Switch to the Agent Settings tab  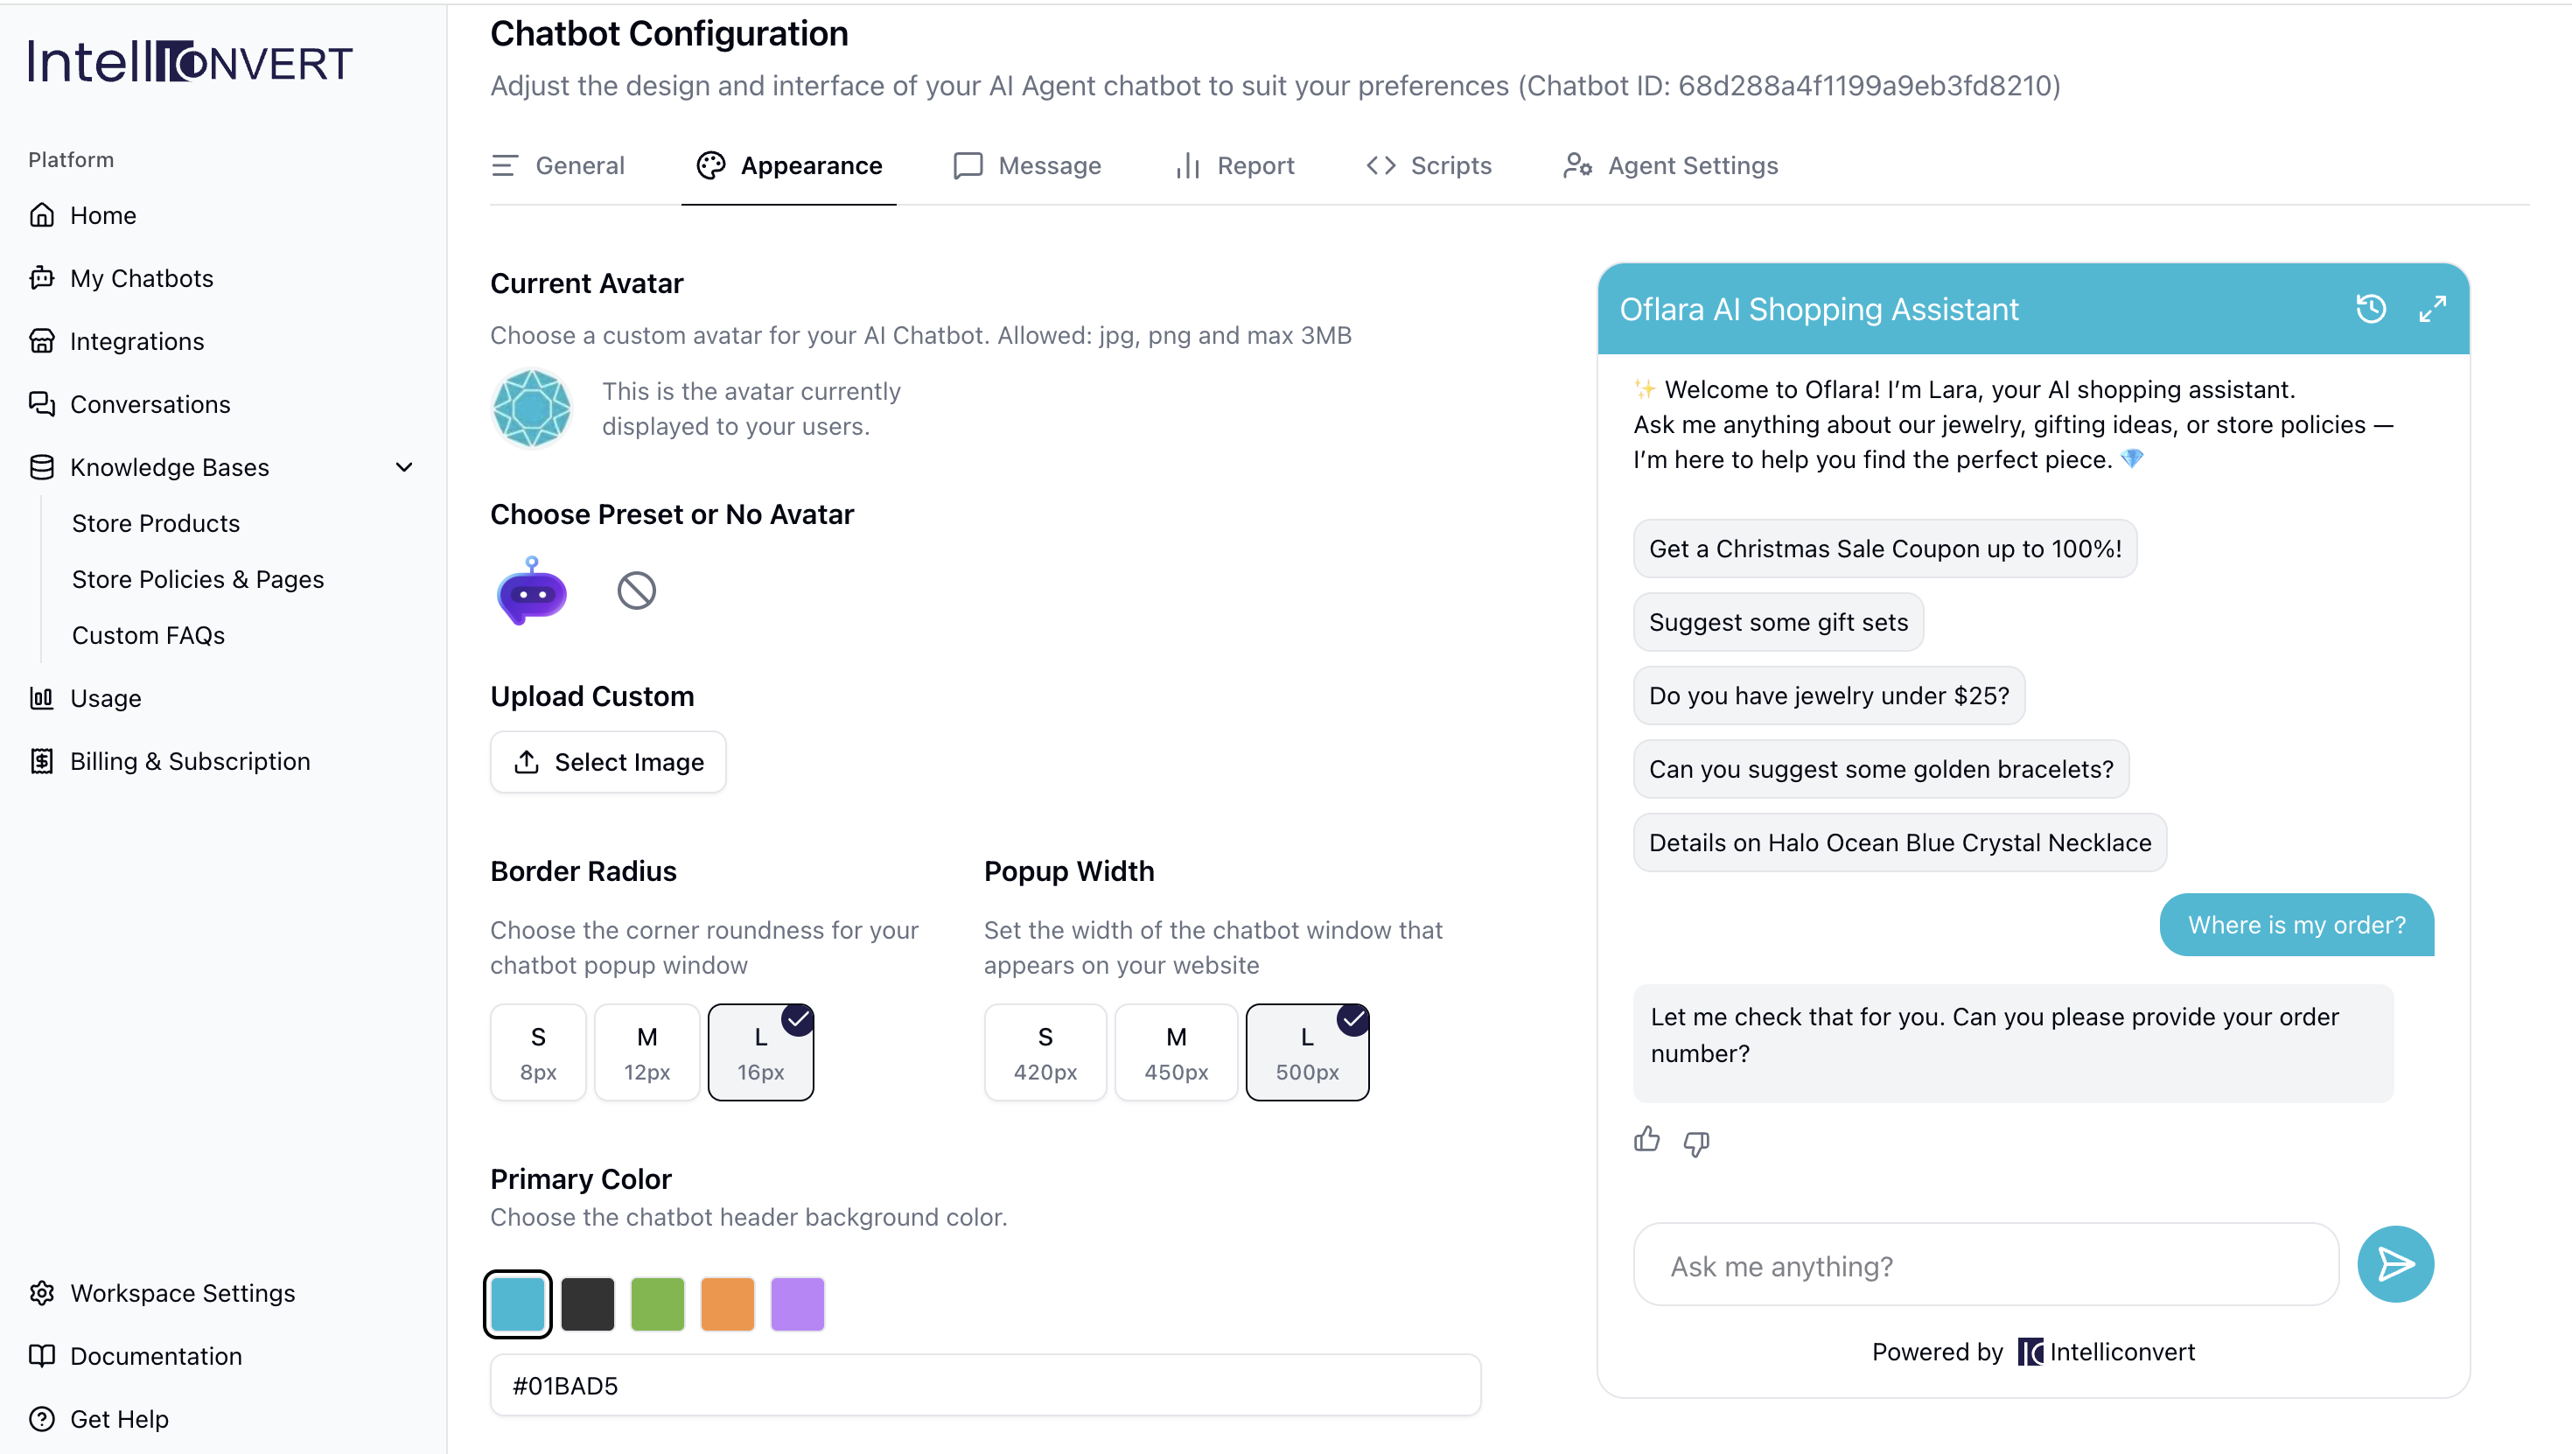[x=1670, y=165]
